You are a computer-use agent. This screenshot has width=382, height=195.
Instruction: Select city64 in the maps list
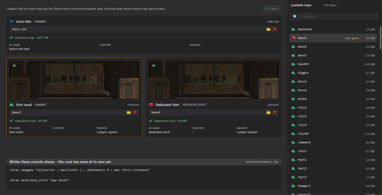pos(333,134)
